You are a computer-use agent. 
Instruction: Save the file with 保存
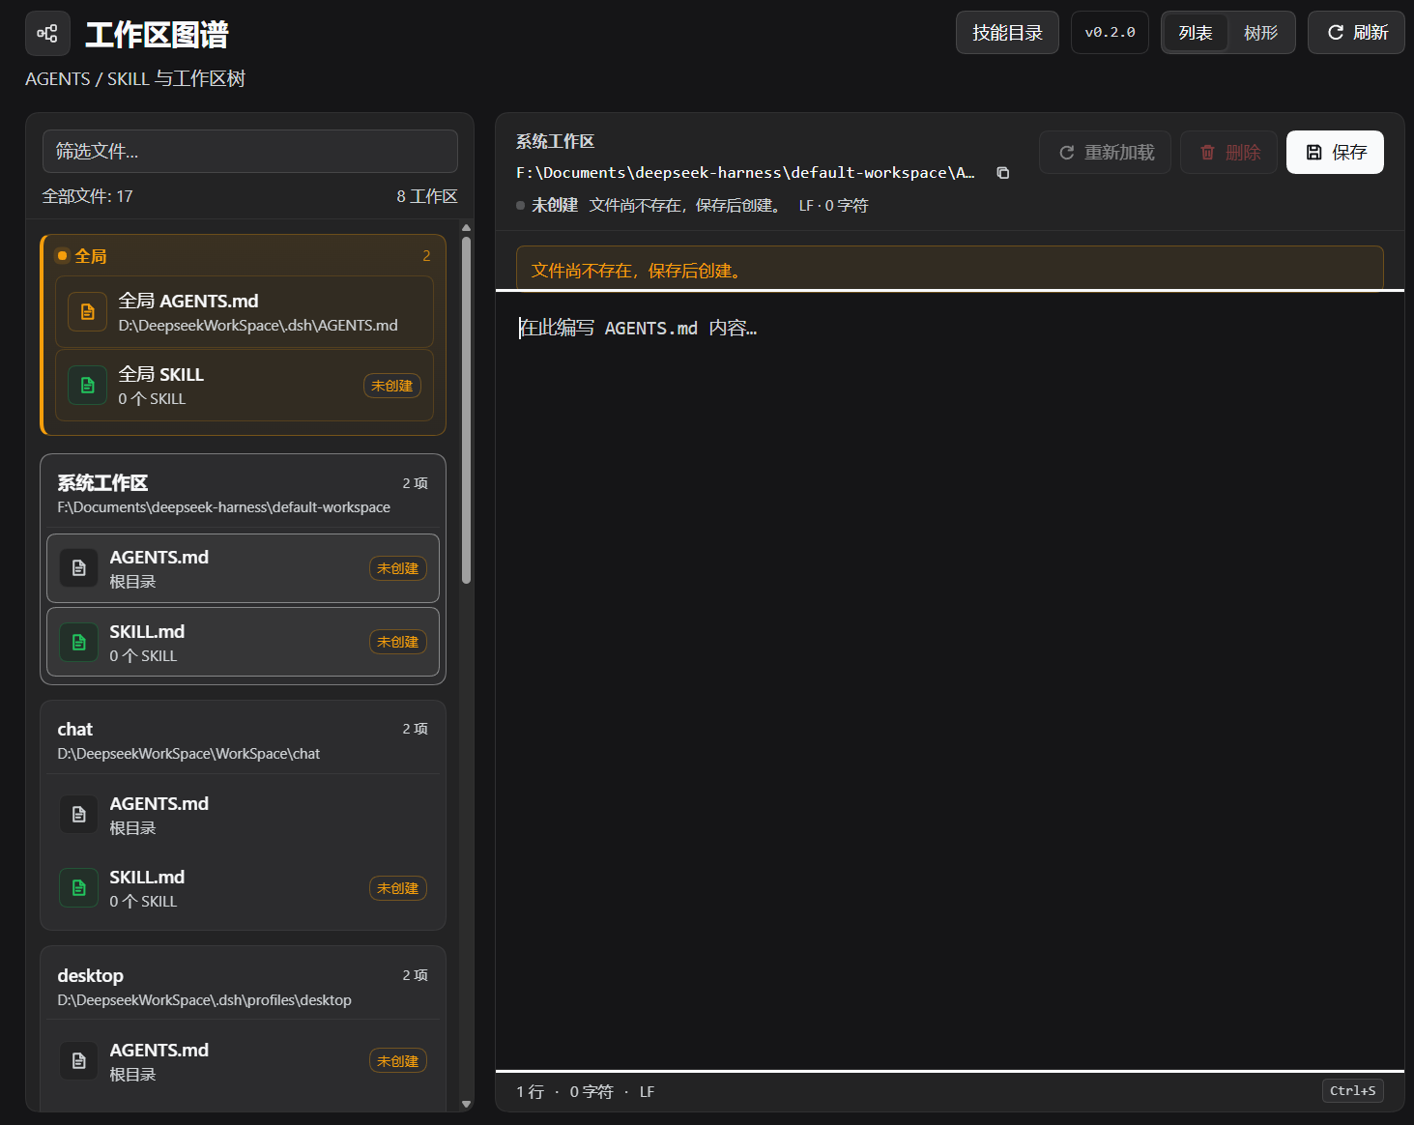tap(1335, 153)
